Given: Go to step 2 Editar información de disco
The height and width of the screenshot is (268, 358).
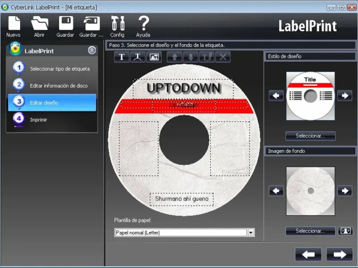Looking at the screenshot, I should click(x=52, y=86).
